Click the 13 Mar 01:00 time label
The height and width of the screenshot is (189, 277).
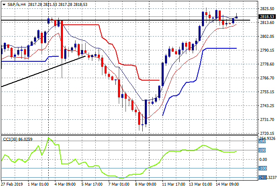tap(200, 184)
